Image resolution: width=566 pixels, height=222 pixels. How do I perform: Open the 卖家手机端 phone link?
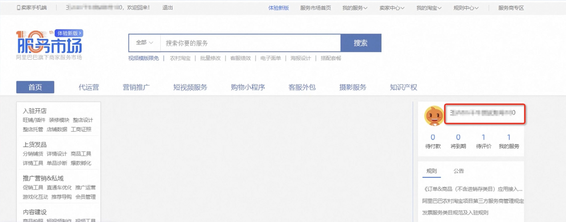click(x=32, y=8)
